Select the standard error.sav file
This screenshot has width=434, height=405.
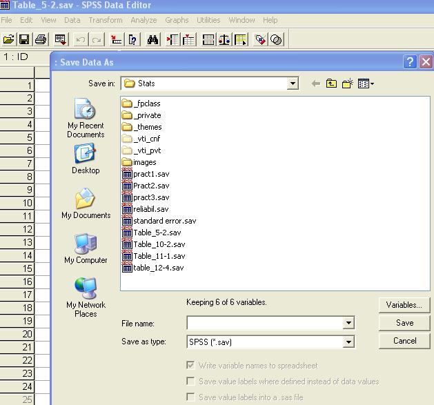pos(159,221)
